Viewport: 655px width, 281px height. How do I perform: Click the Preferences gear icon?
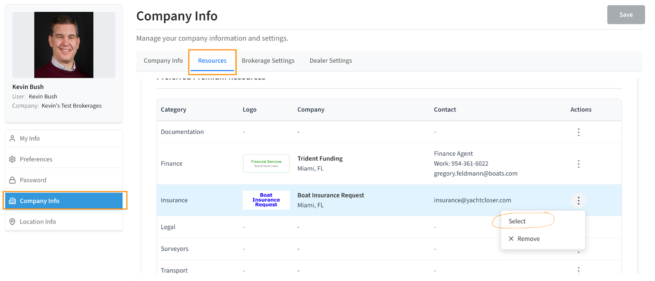point(12,159)
